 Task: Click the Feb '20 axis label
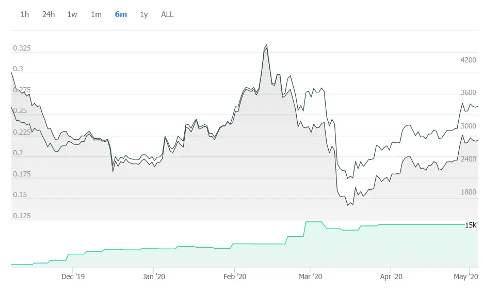pos(235,277)
